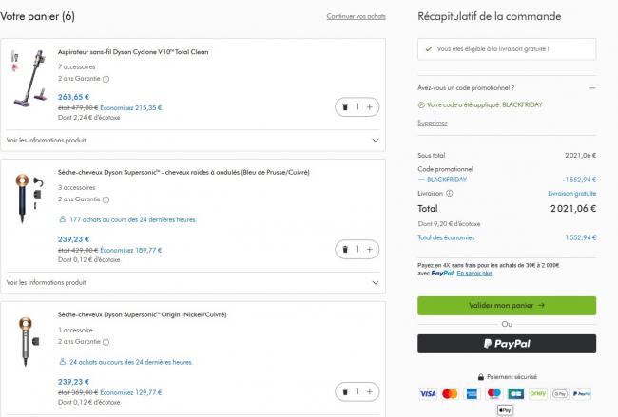Increase quantity of Cyclone V10 vacuum

pyautogui.click(x=369, y=107)
